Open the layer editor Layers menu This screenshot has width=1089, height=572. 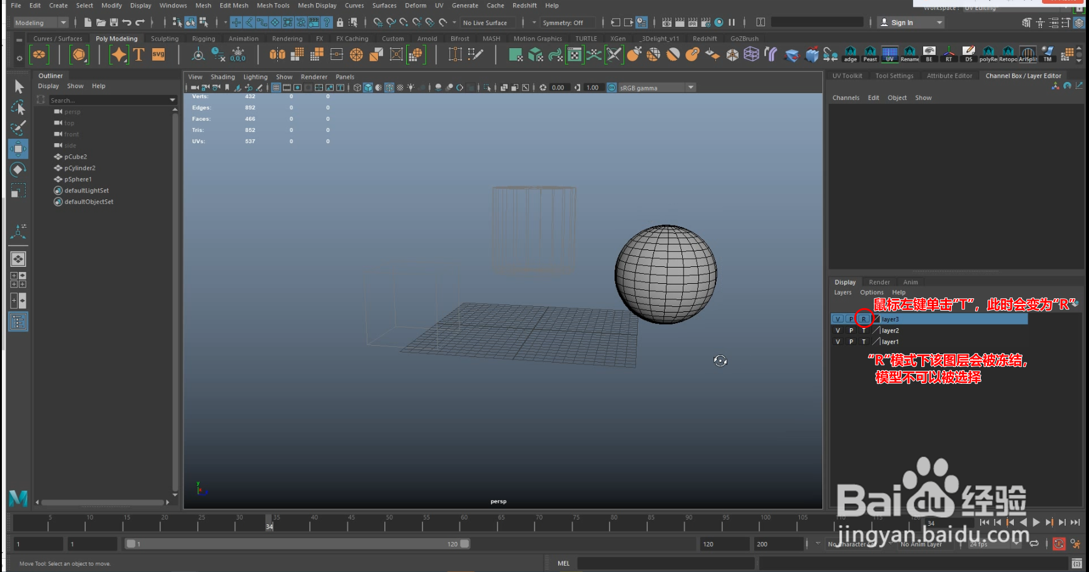(x=842, y=293)
